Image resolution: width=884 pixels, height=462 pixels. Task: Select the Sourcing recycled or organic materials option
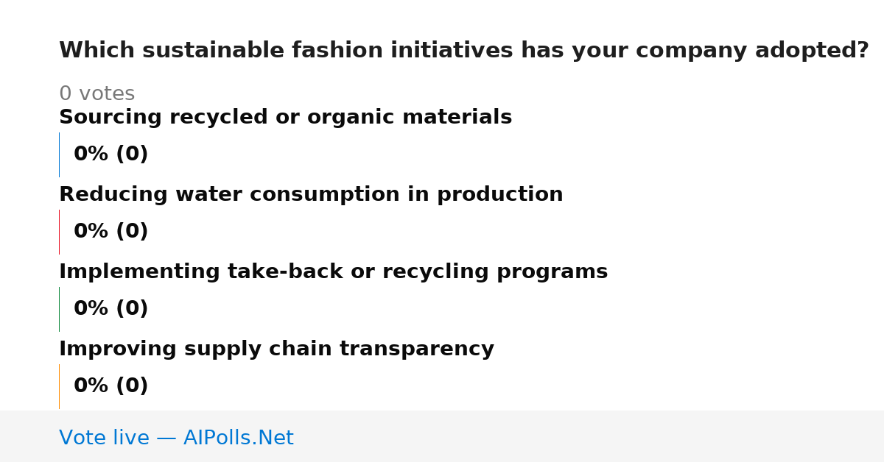285,118
